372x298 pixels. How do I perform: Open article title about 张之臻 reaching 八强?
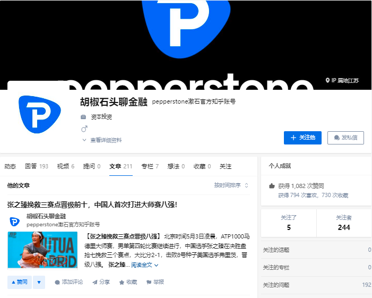pyautogui.click(x=92, y=205)
